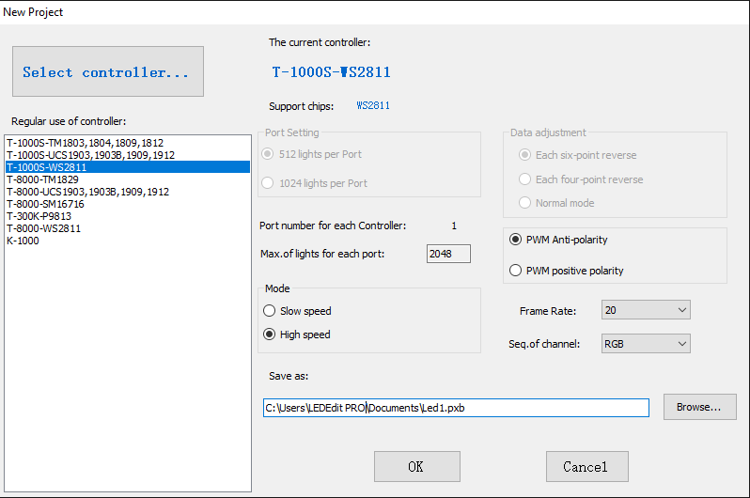Click the Save as file path field
This screenshot has width=750, height=498.
tap(456, 408)
